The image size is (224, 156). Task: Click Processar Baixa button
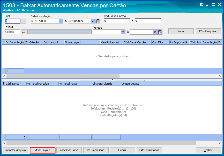pyautogui.click(x=69, y=150)
